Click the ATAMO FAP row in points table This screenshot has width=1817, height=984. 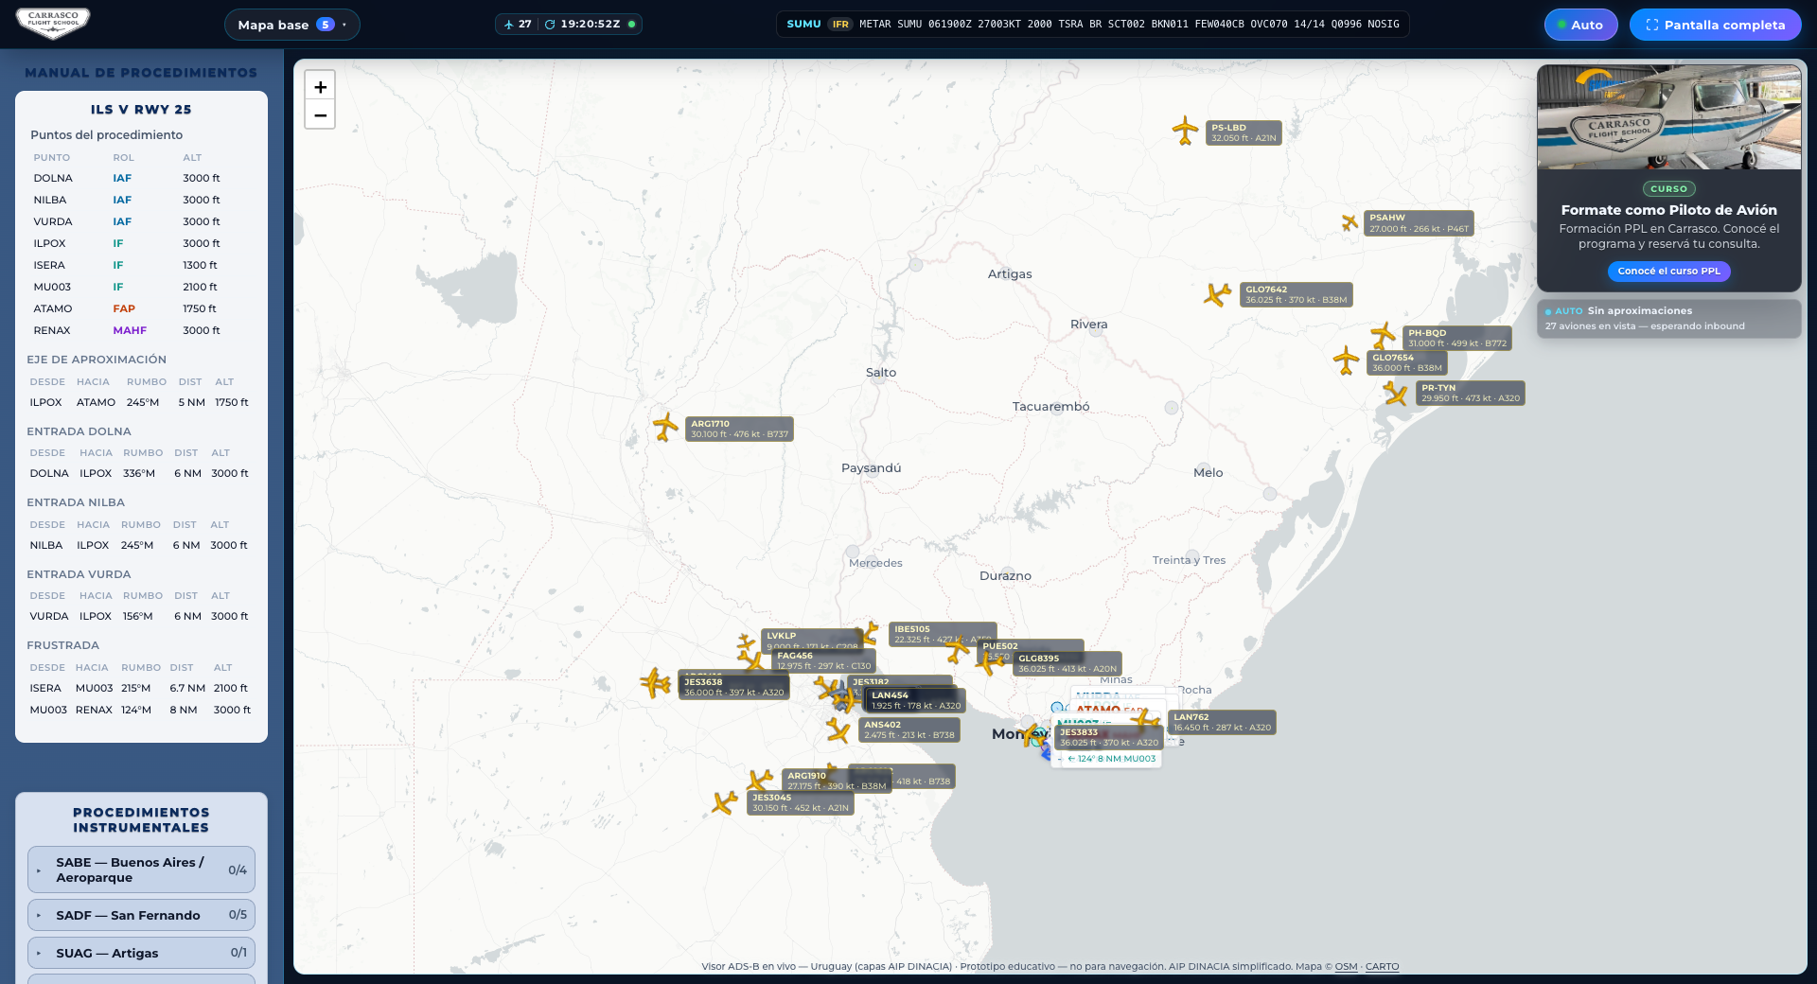click(141, 308)
